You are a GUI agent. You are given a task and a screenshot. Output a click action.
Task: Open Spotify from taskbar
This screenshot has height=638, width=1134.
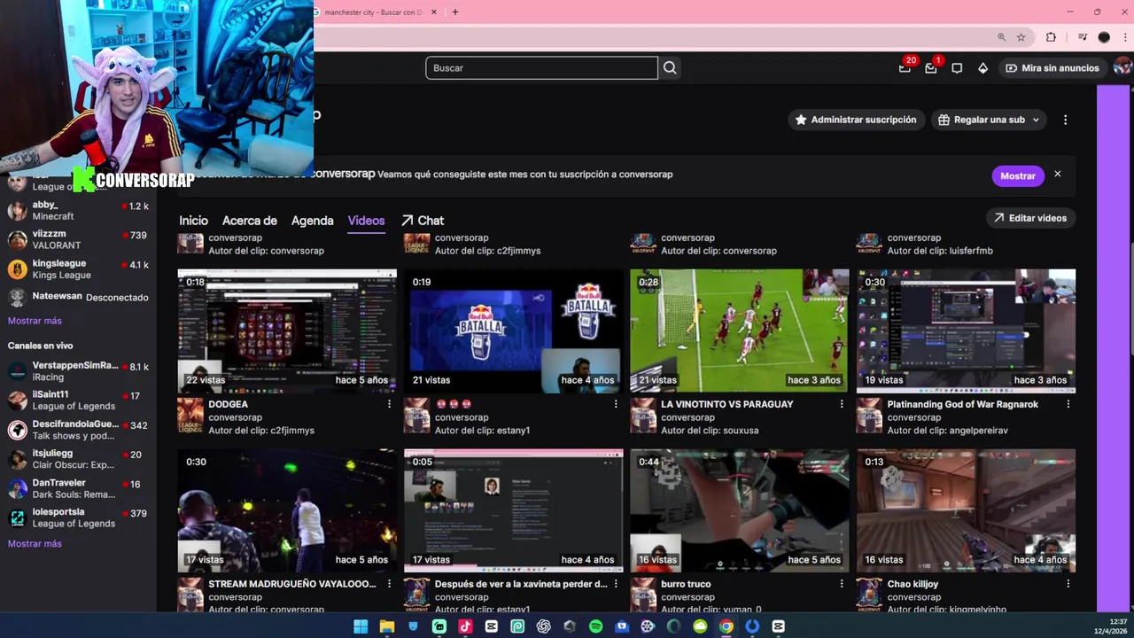coord(595,626)
